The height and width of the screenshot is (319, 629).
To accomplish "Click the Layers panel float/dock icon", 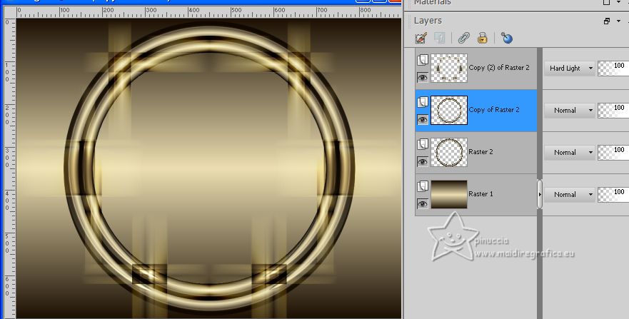I will coord(607,21).
